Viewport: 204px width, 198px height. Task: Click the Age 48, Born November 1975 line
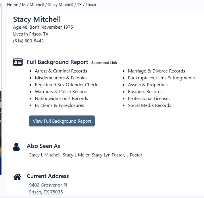(x=43, y=27)
